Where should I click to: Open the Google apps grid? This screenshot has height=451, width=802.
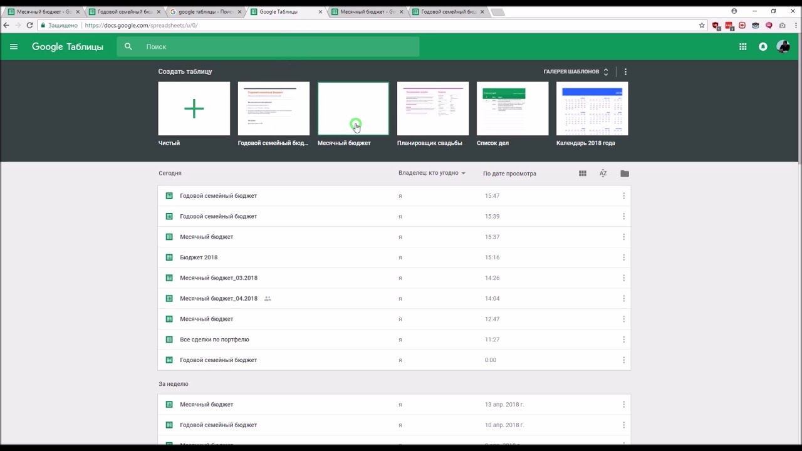pyautogui.click(x=742, y=46)
